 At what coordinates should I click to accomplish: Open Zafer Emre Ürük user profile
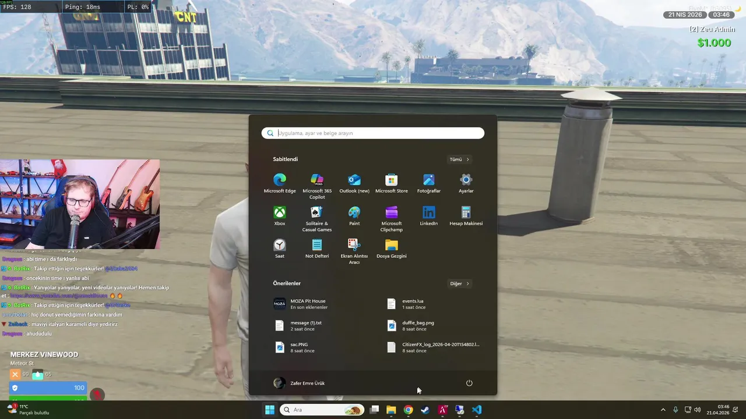click(300, 383)
